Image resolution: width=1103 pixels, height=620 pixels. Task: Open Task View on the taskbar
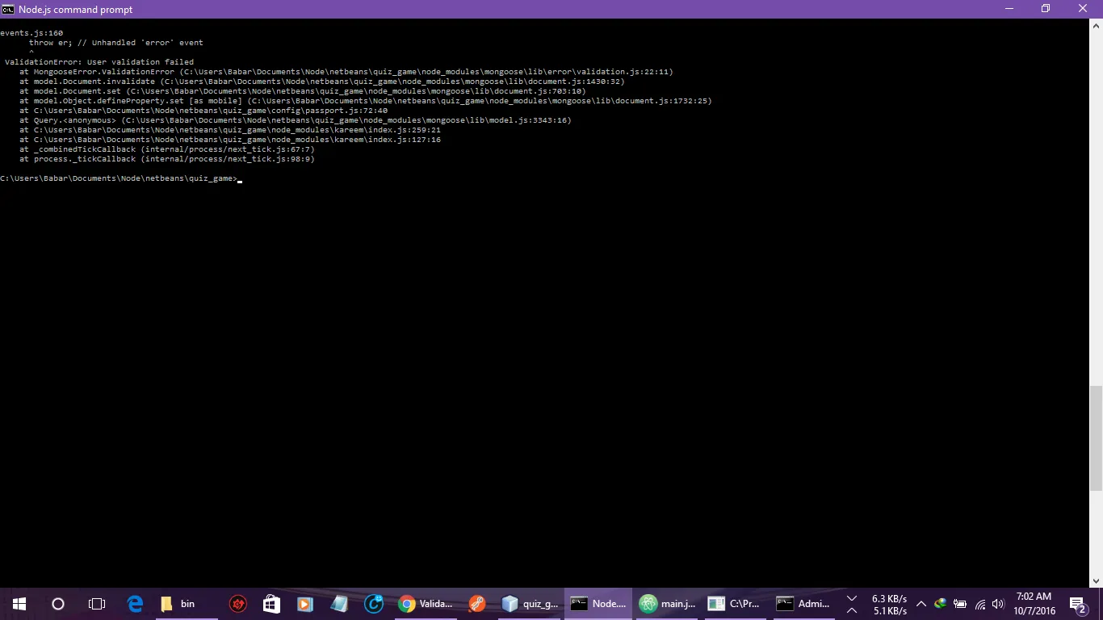tap(97, 604)
